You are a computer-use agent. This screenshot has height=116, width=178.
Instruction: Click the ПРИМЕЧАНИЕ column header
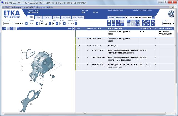pos(146,28)
